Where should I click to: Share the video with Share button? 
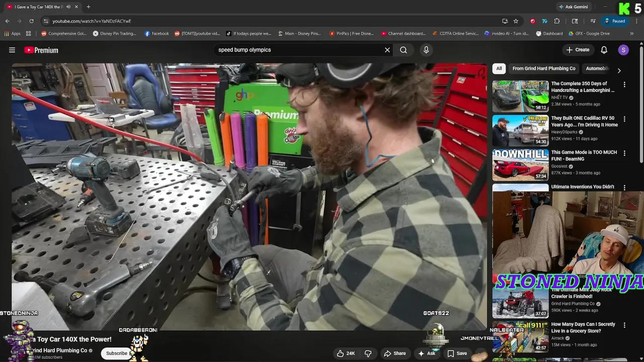395,353
